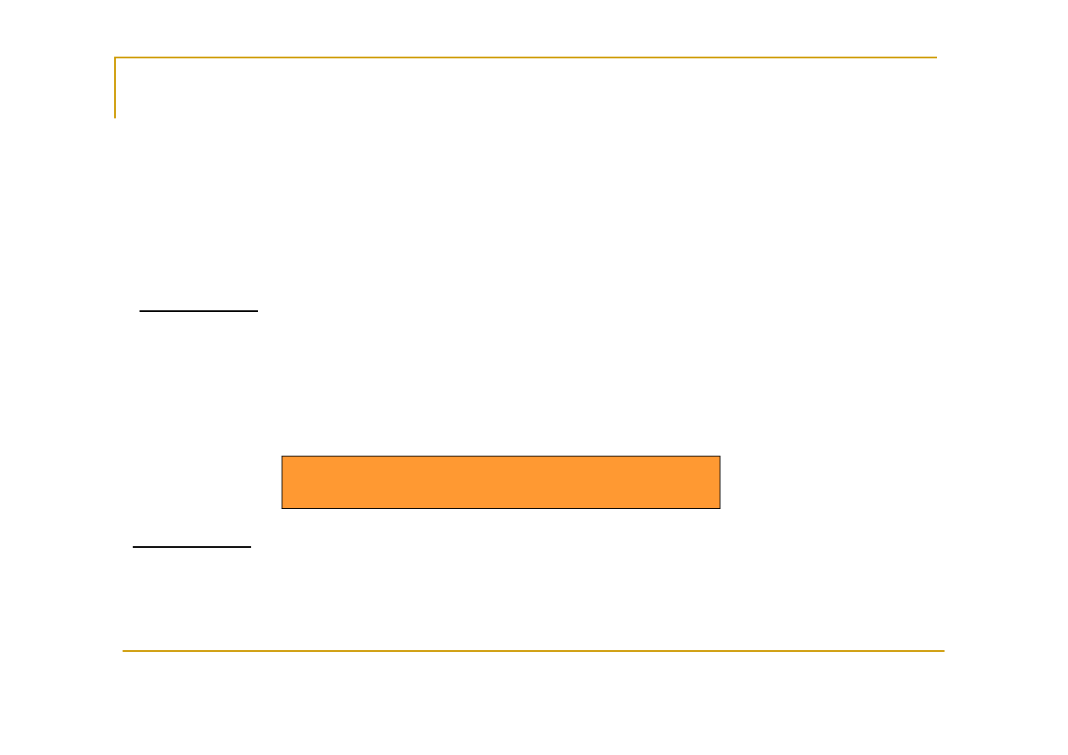Click the center of the orange rectangle

pyautogui.click(x=501, y=482)
